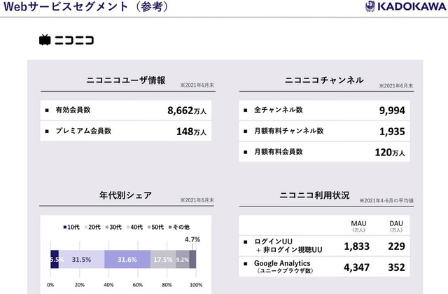Click the 50代 legend entry
The height and width of the screenshot is (294, 448).
coord(155,227)
